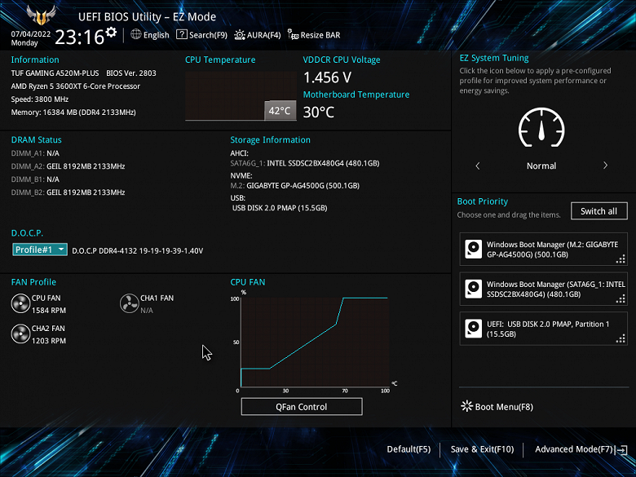Click drag handle on USB DISK boot entry
This screenshot has height=477, width=636.
[x=621, y=338]
